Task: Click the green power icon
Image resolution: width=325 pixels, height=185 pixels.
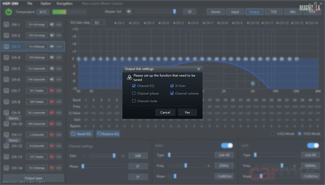Action: coord(9,12)
